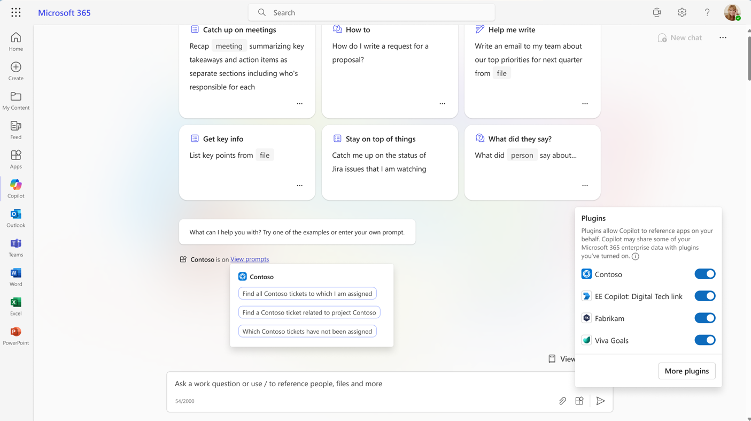This screenshot has width=751, height=421.
Task: Select the Stay on top of things card
Action: click(390, 163)
